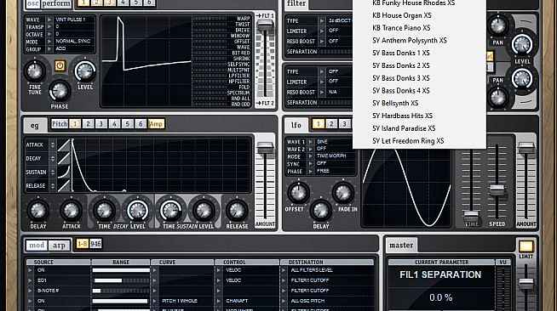This screenshot has height=311, width=557.
Task: Show mod matrix slots 9-16
Action: coord(95,244)
